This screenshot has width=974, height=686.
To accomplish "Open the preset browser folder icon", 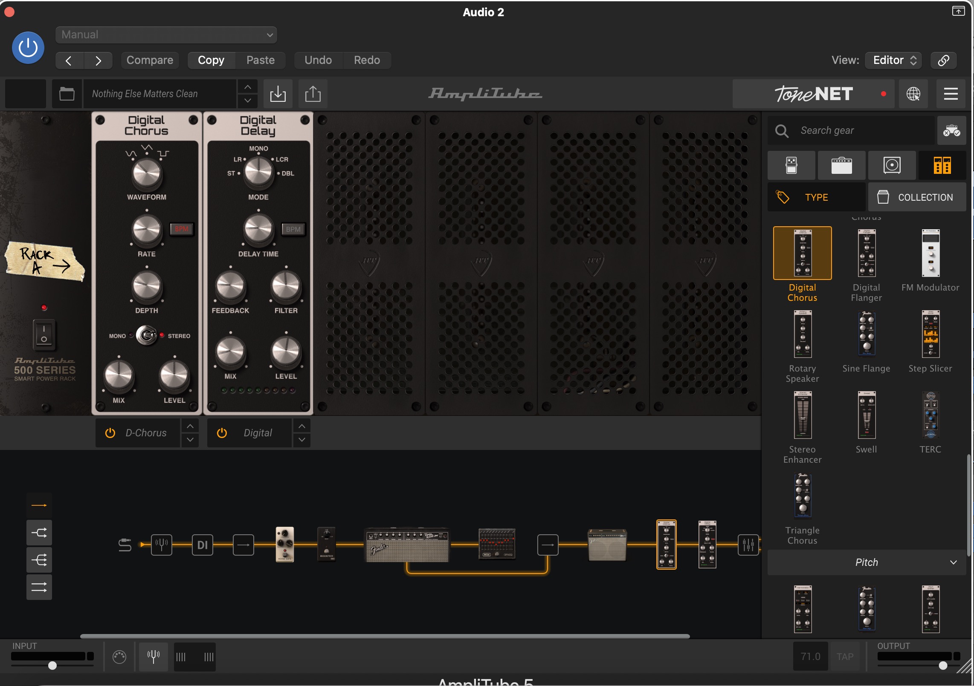I will 67,93.
